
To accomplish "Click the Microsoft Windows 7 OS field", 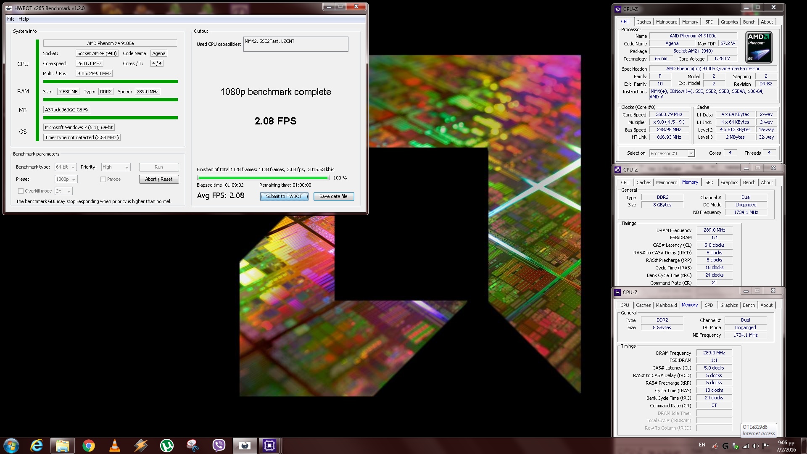I will 79,127.
